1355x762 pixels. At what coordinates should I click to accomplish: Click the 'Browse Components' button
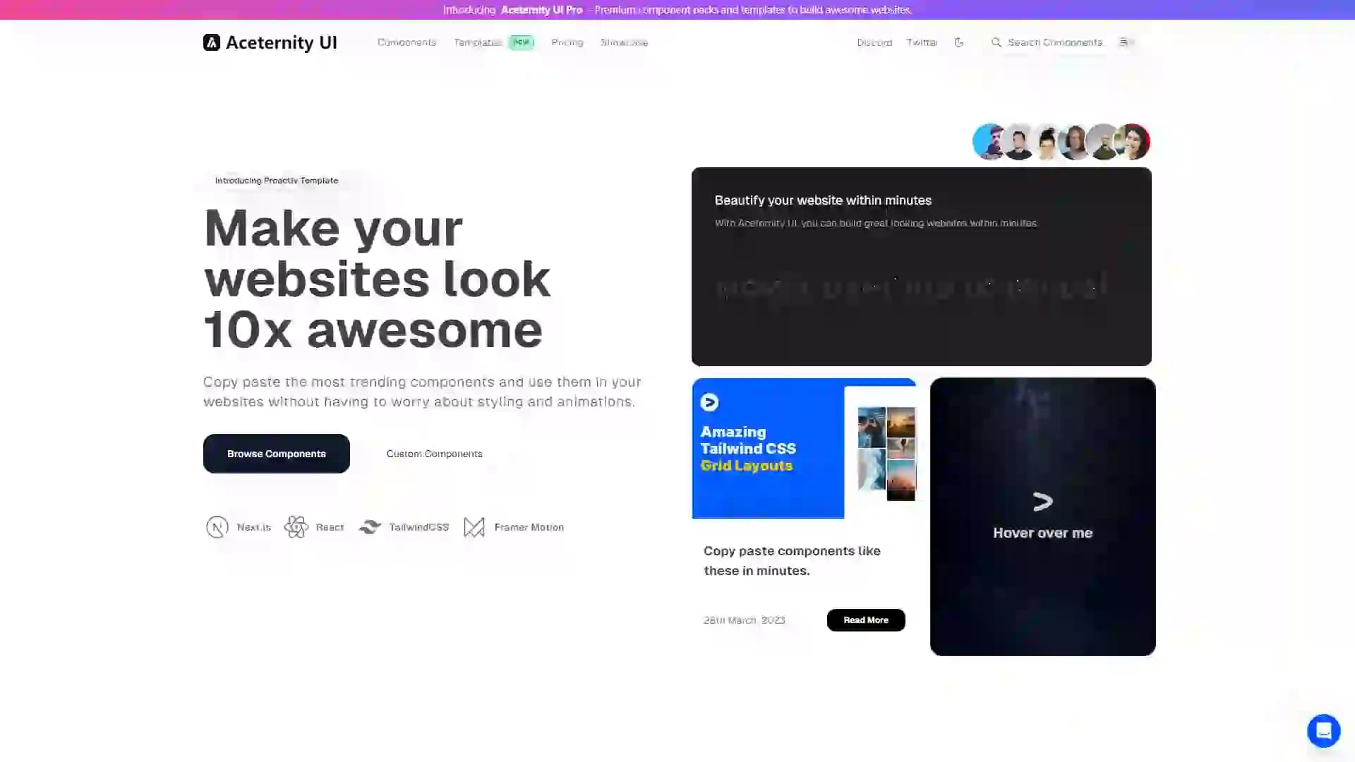(x=277, y=453)
